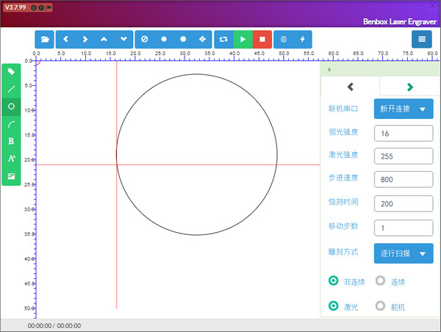Select the line drawing tool

pos(11,89)
